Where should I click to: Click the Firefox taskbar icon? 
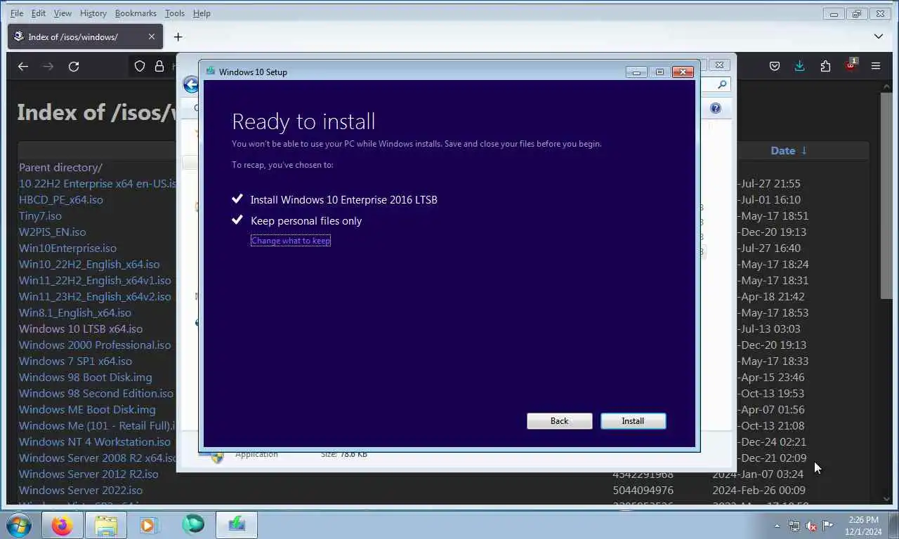[x=62, y=525]
